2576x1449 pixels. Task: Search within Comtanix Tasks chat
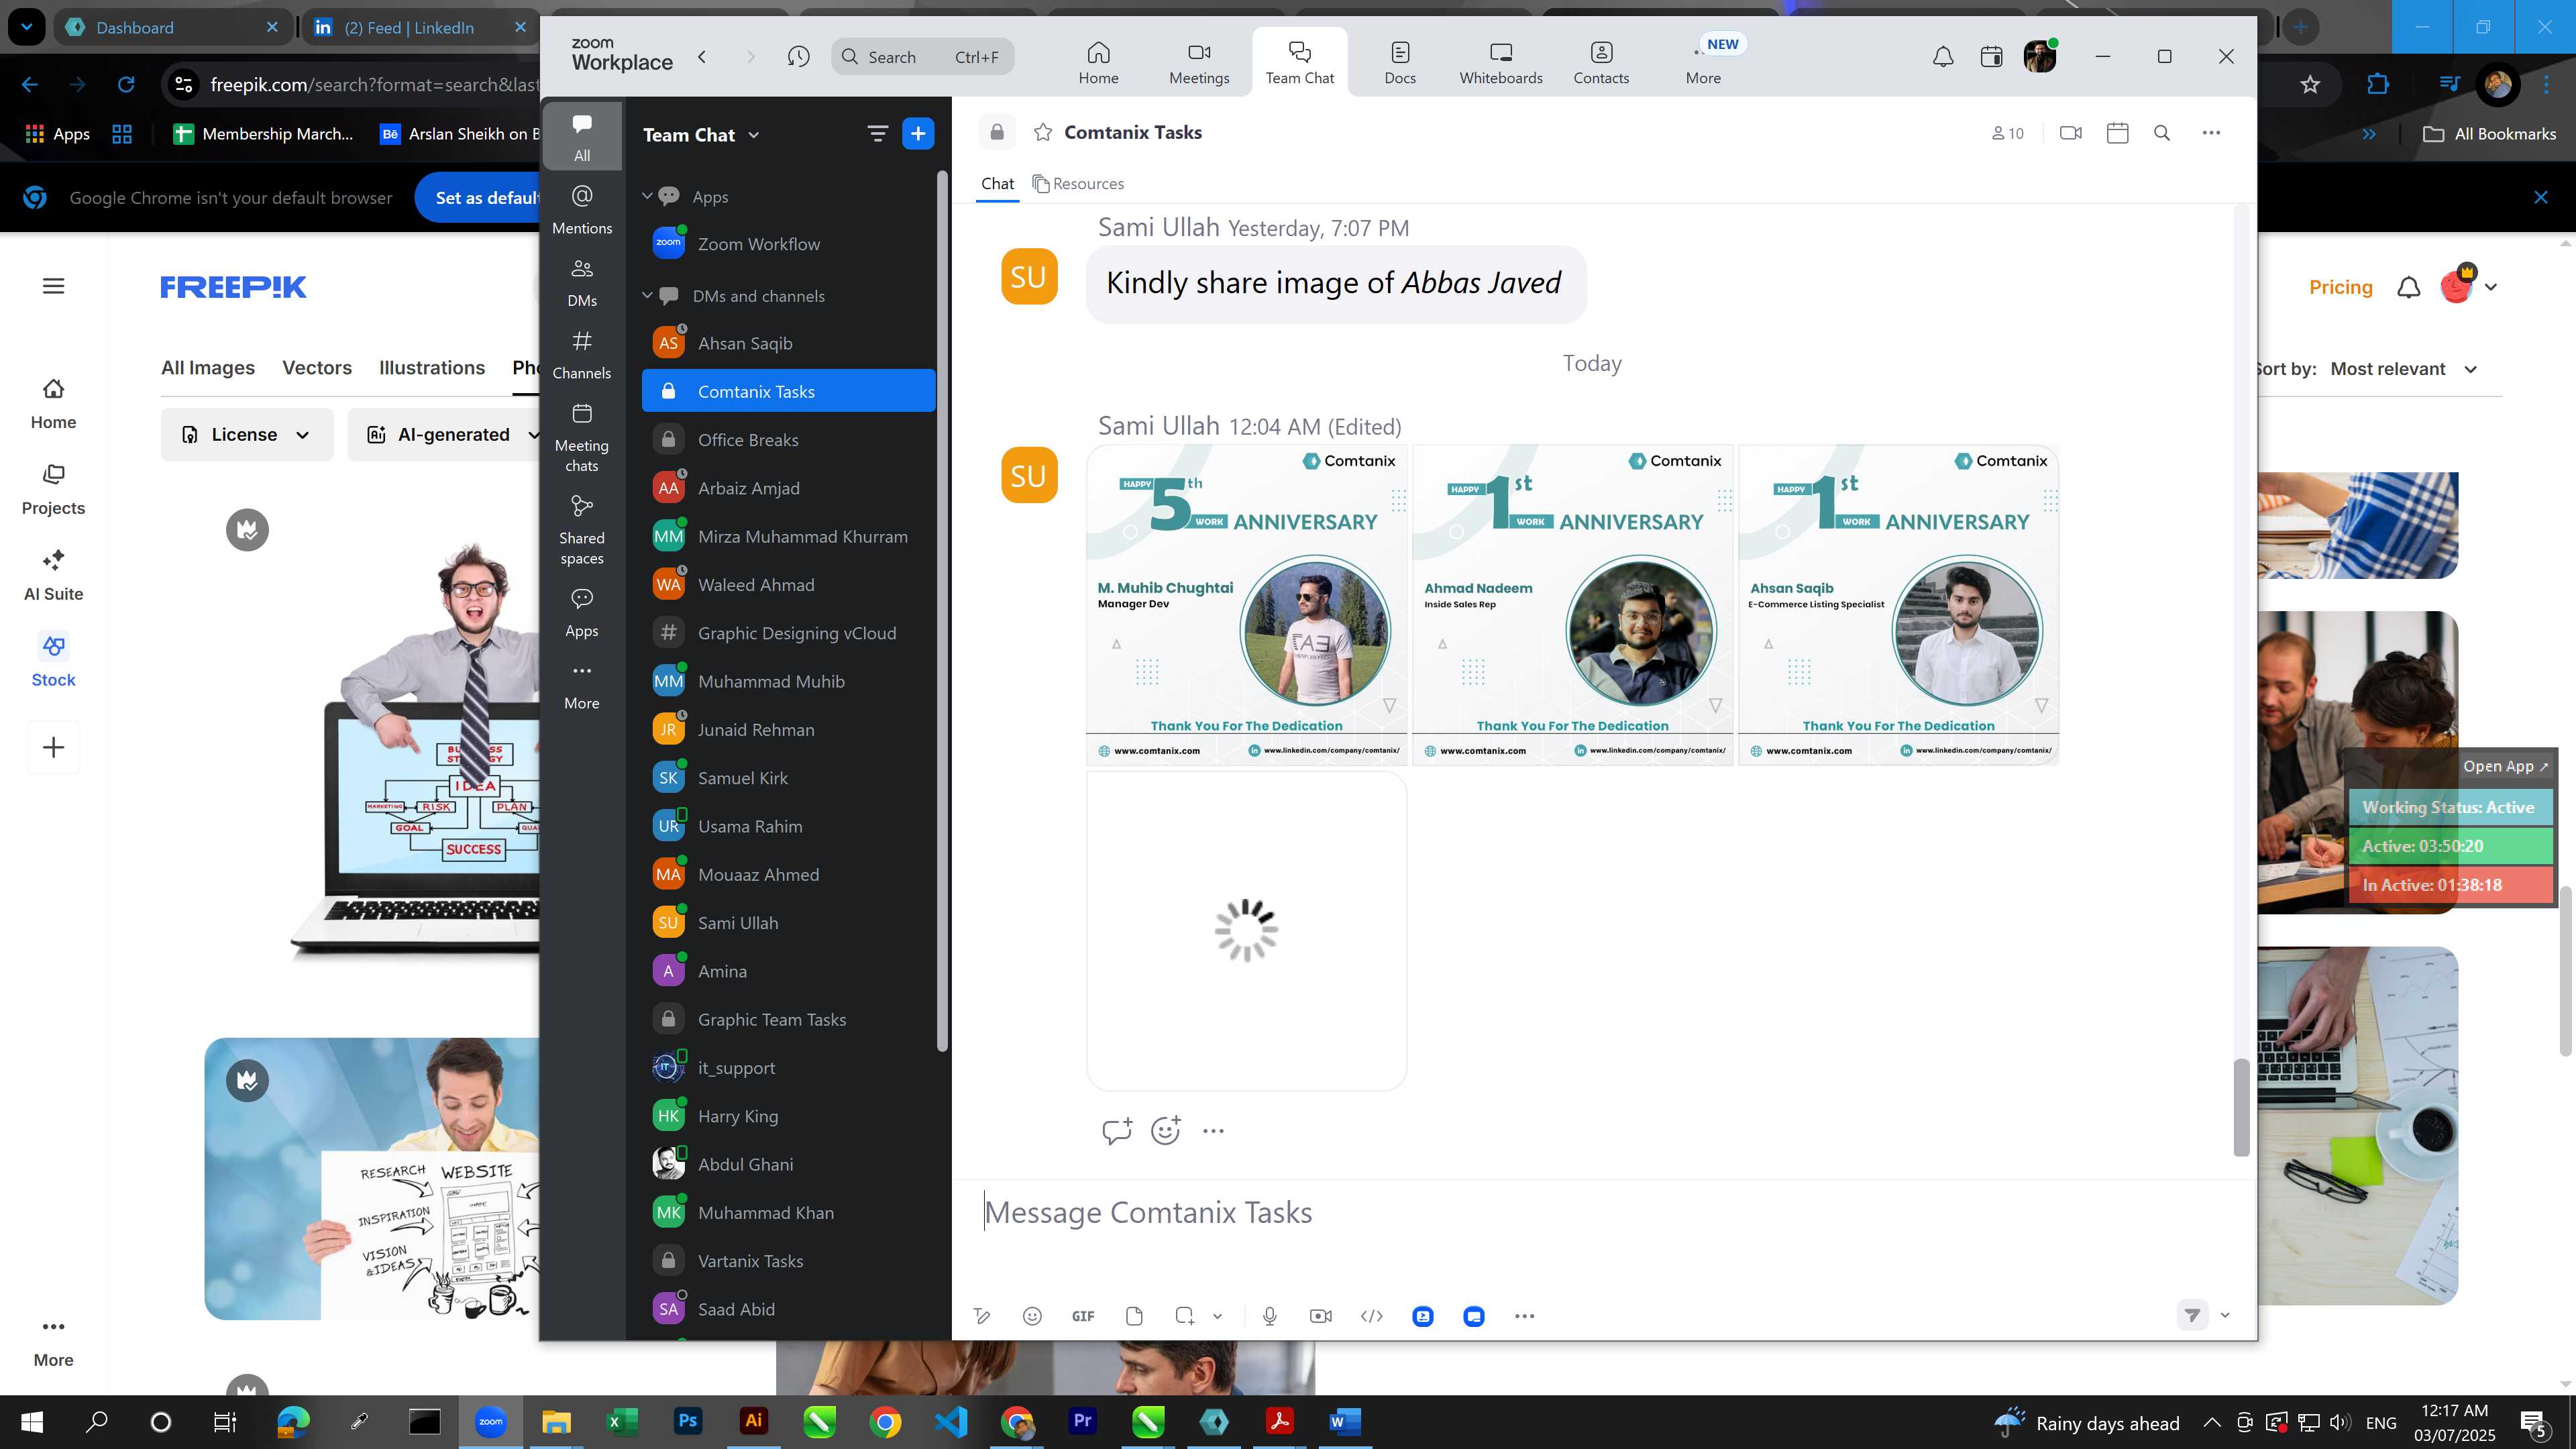[x=2162, y=133]
